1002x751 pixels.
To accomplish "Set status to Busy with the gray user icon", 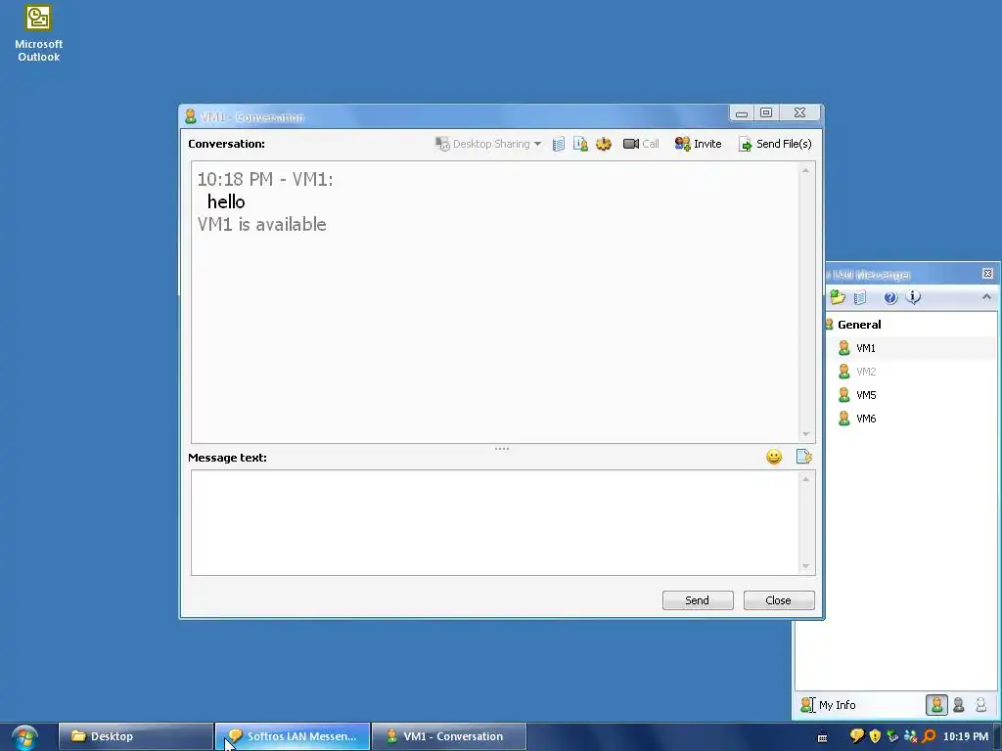I will (959, 705).
